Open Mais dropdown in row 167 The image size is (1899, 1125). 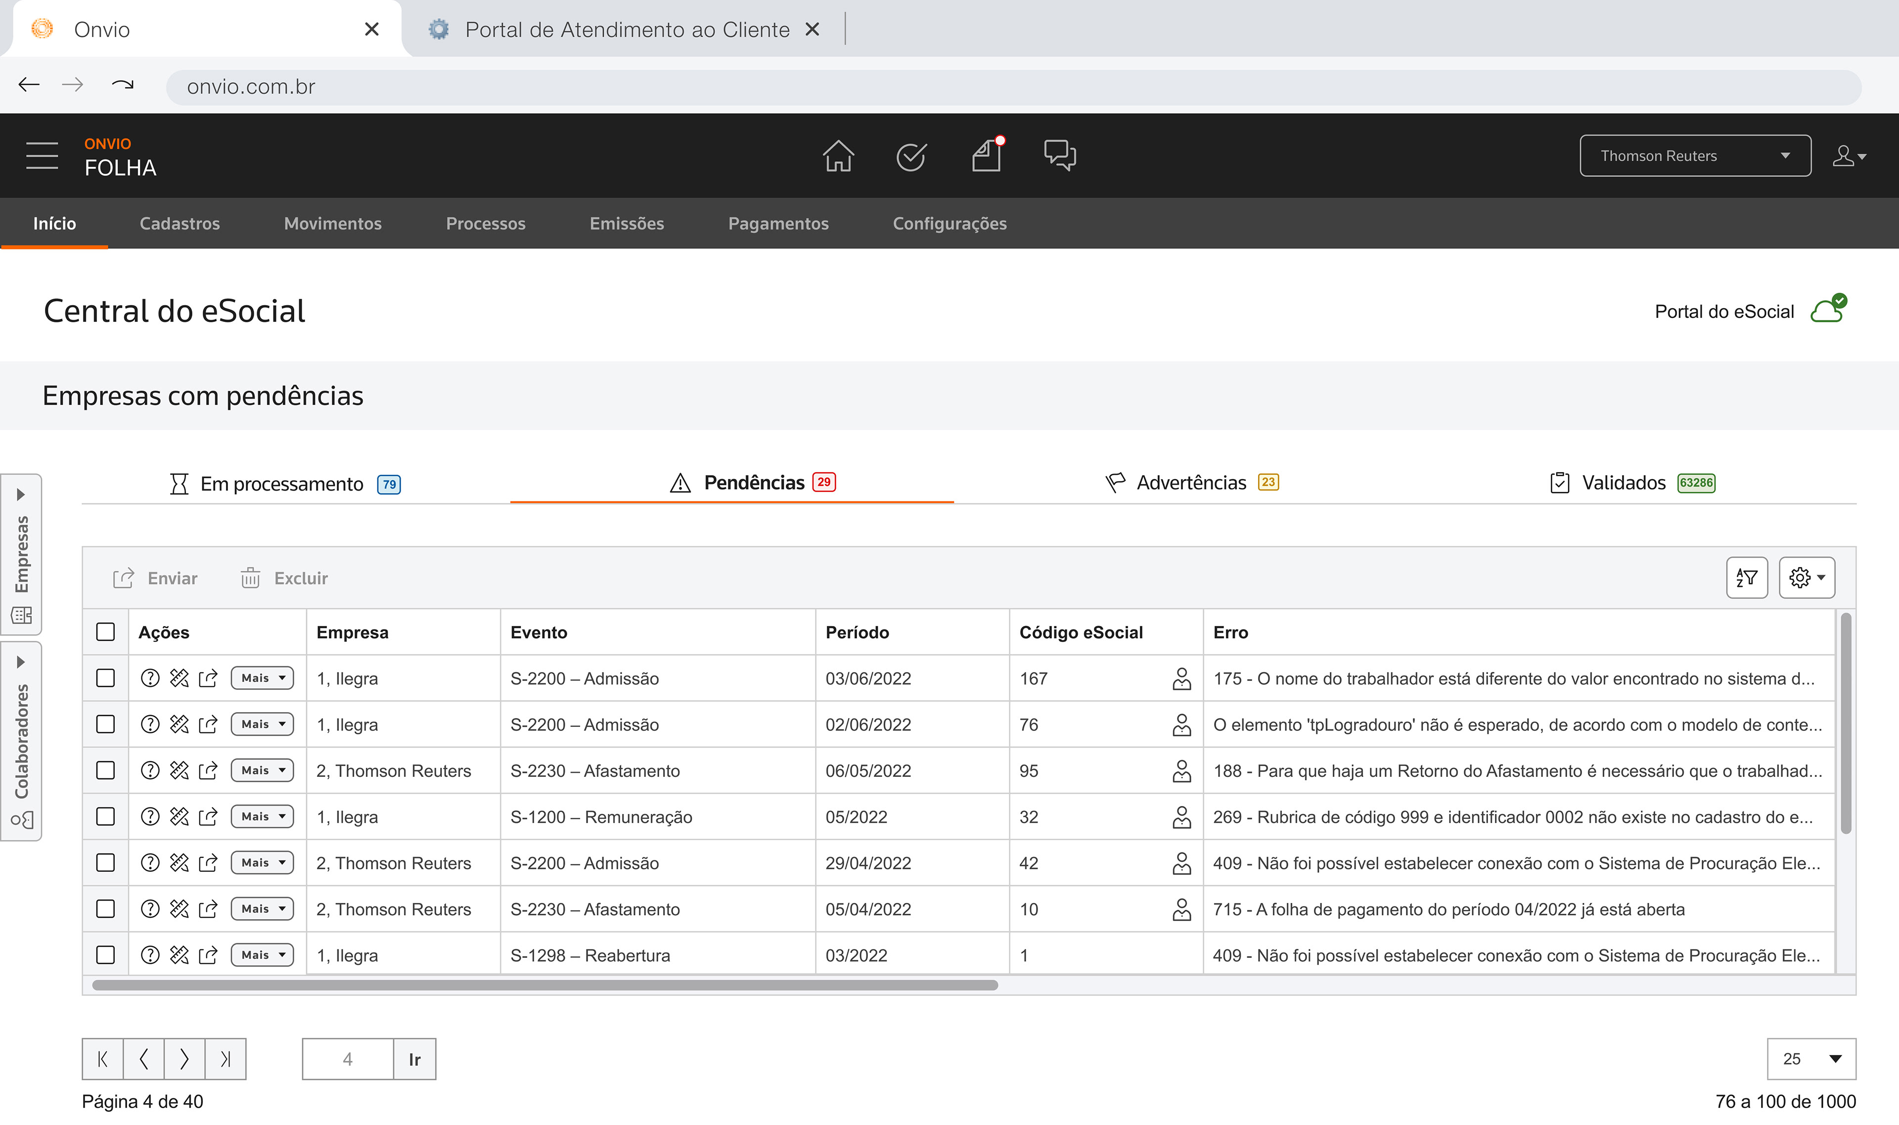[x=262, y=678]
